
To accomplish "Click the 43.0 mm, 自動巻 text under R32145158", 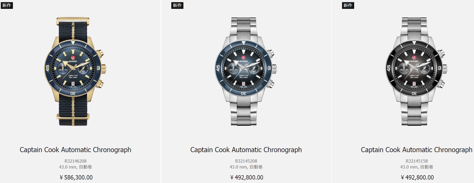I will click(x=417, y=167).
